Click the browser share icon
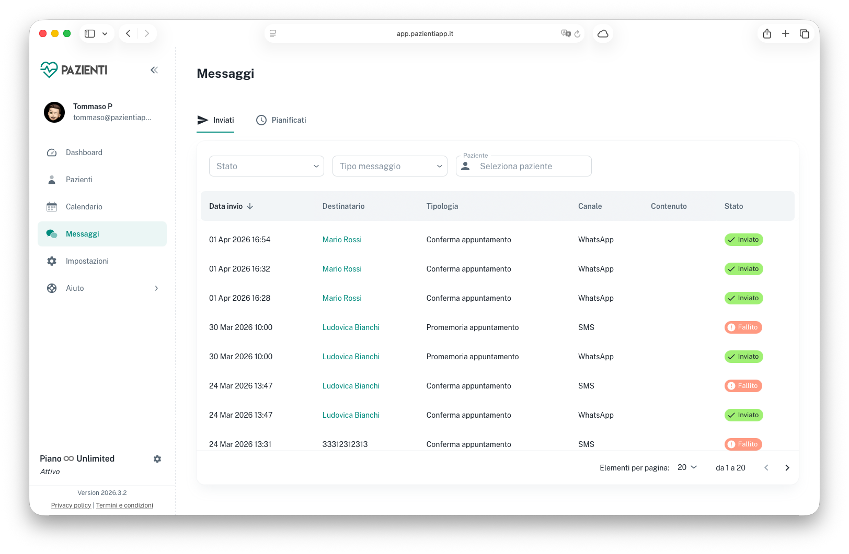Viewport: 849px width, 554px height. pos(767,34)
